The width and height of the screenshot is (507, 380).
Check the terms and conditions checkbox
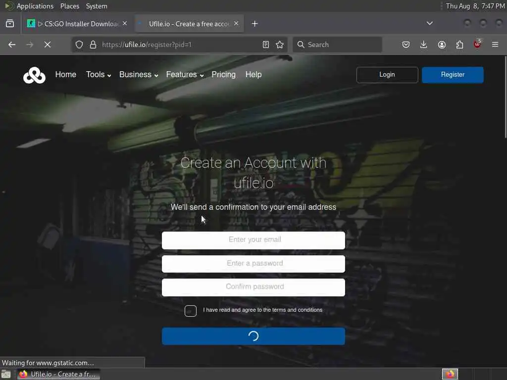[x=191, y=311]
